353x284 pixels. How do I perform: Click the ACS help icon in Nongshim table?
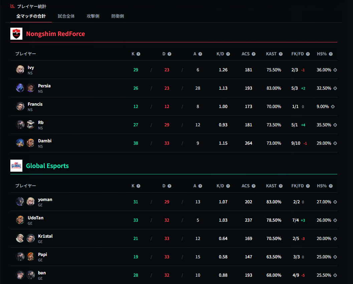pos(253,54)
